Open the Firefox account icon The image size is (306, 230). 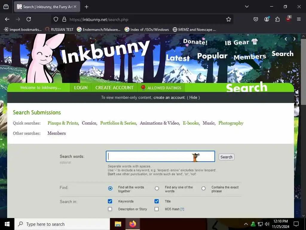[267, 19]
